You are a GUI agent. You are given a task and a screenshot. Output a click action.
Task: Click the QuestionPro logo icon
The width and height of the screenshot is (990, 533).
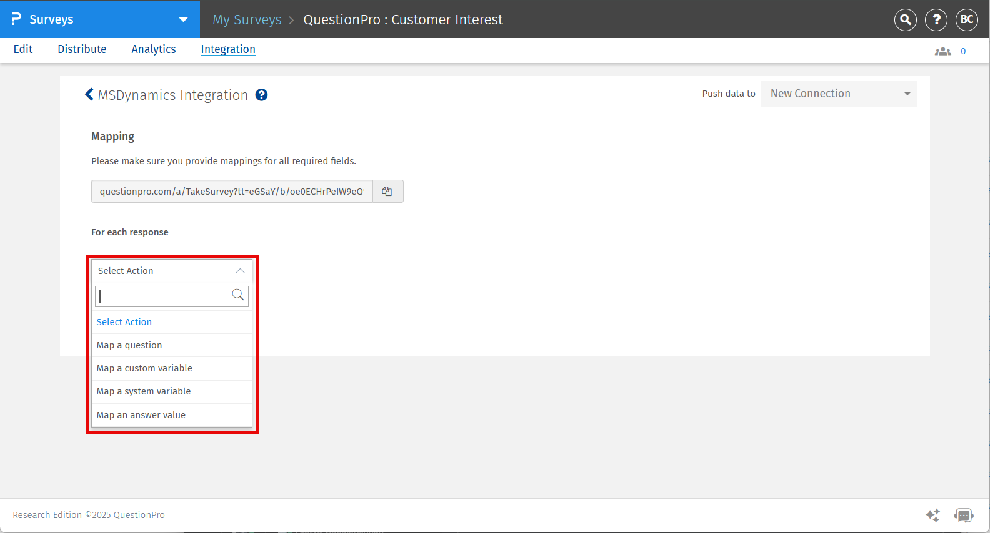coord(16,19)
